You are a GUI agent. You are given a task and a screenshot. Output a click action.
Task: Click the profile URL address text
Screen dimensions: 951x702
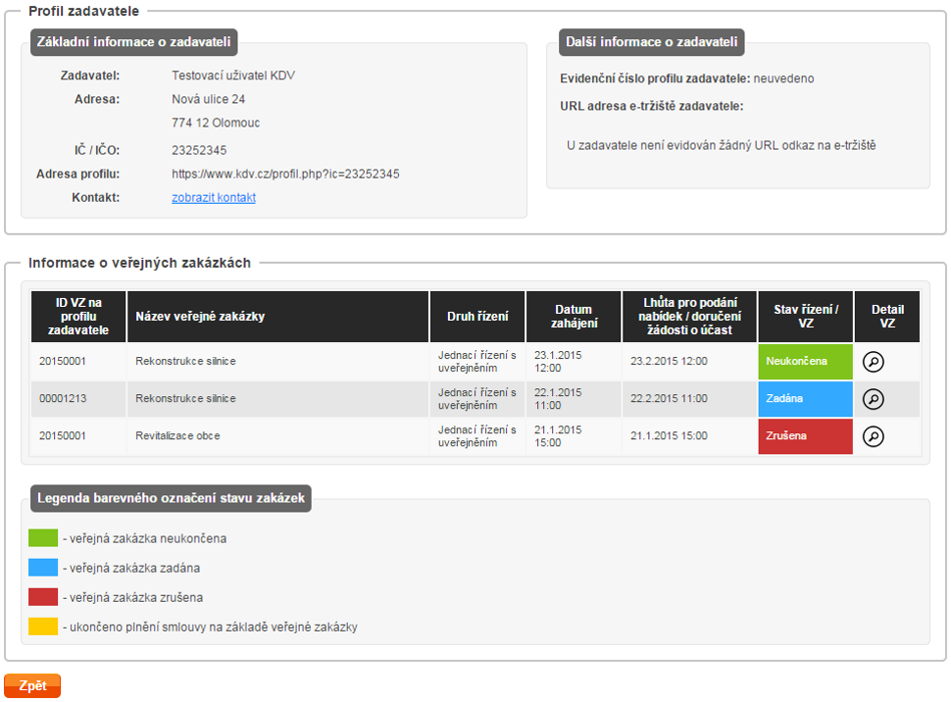285,174
